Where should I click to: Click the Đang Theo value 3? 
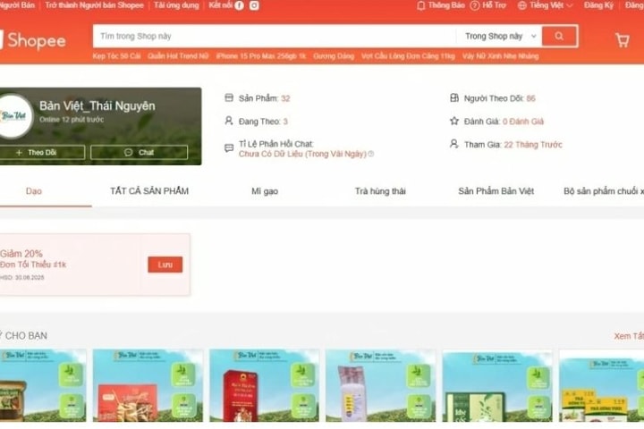coord(285,122)
